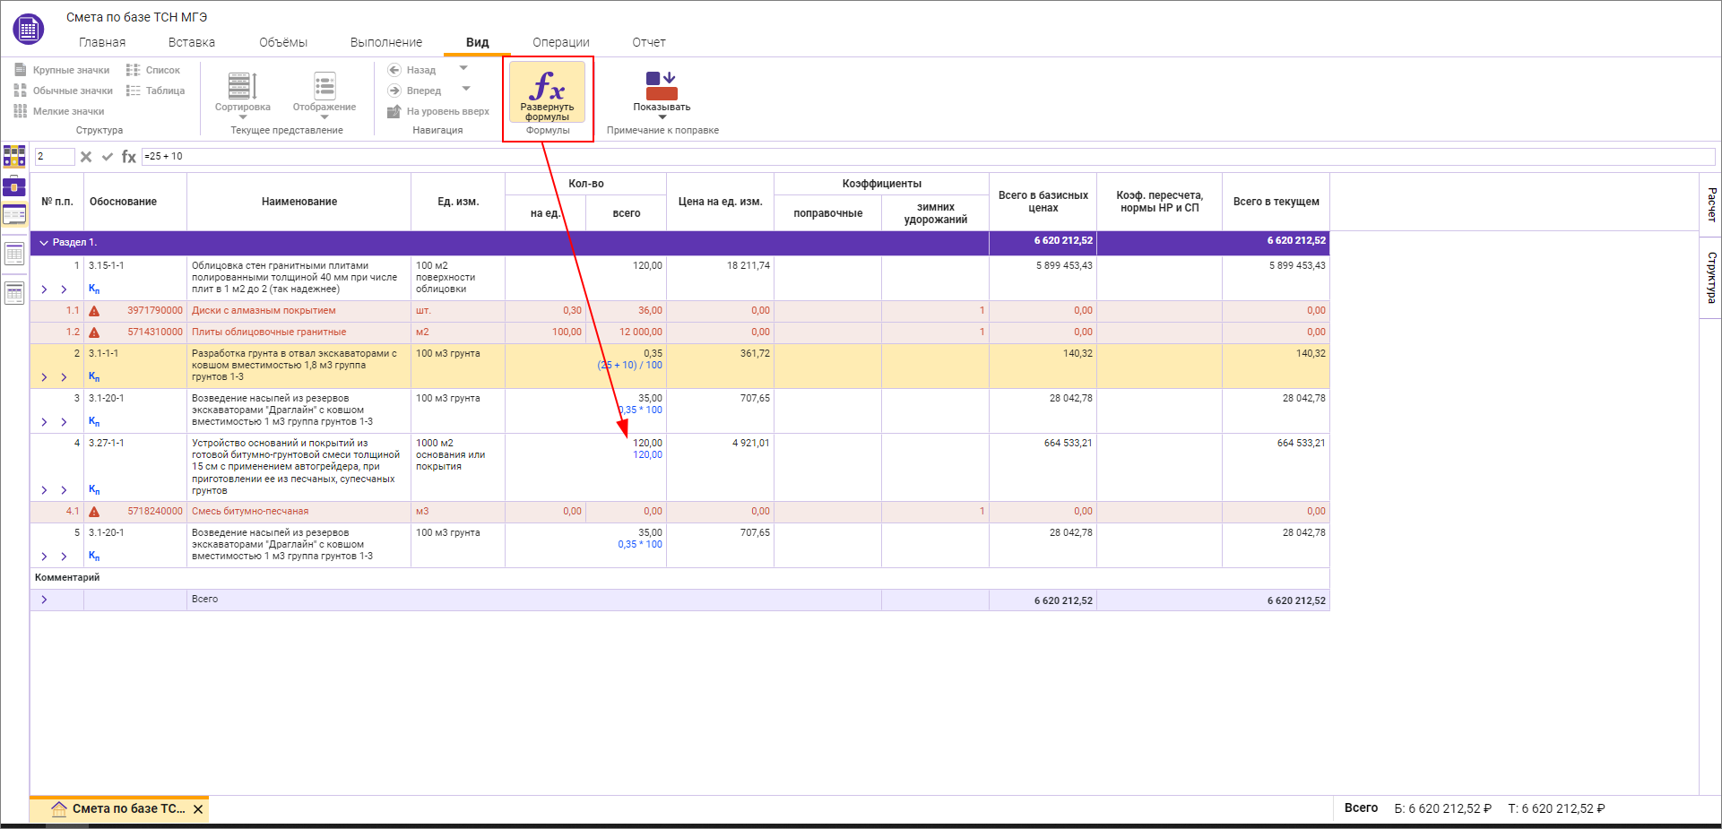The image size is (1722, 829).
Task: Close the Смета по базе ТС... tab
Action: point(198,809)
